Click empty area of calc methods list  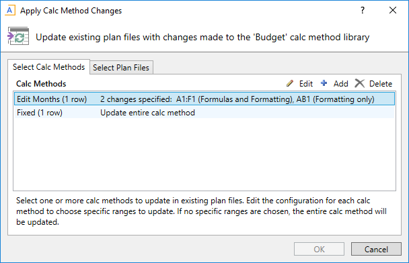click(204, 154)
